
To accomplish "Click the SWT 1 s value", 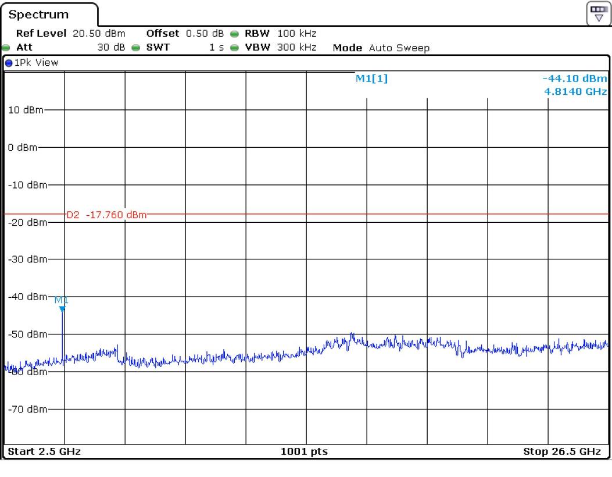I will tap(216, 47).
